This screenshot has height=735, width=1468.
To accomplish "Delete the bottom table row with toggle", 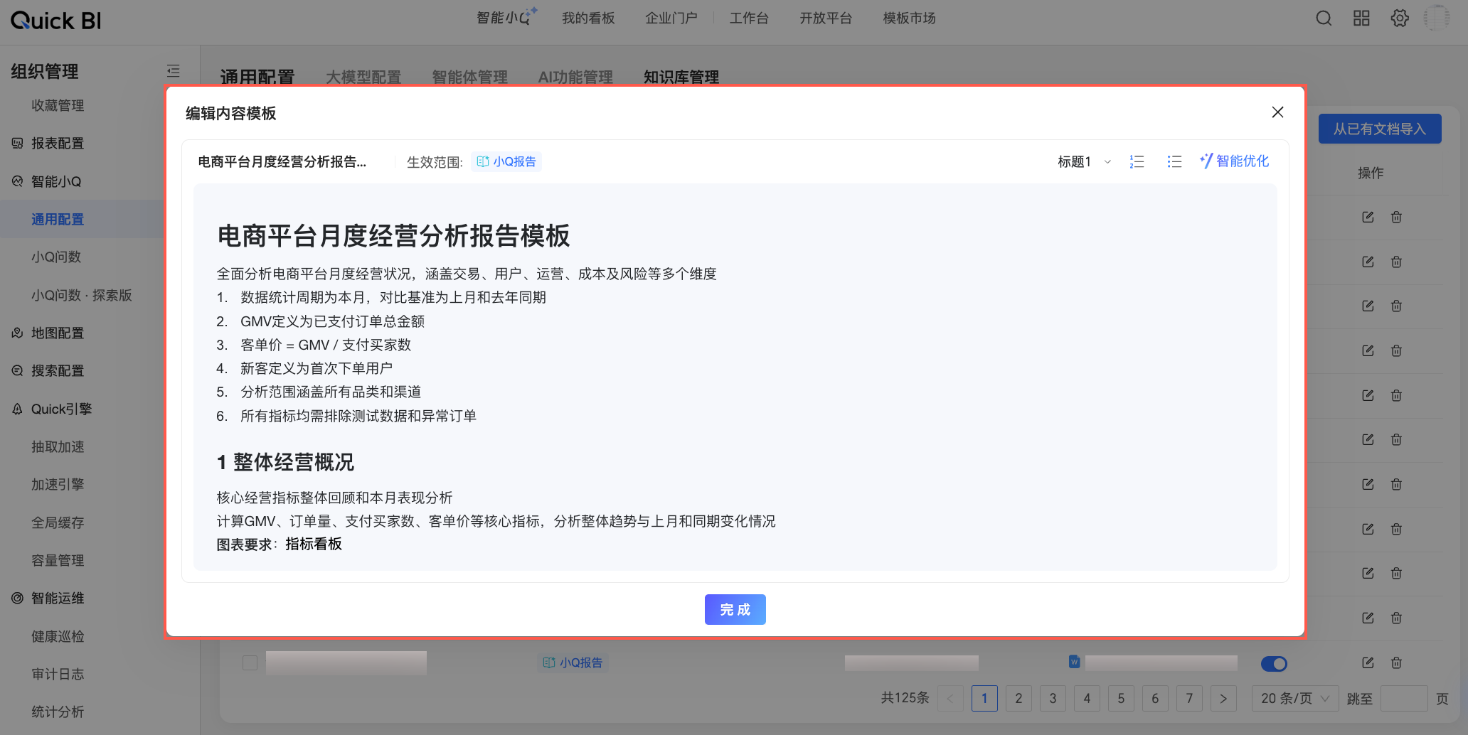I will 1396,662.
